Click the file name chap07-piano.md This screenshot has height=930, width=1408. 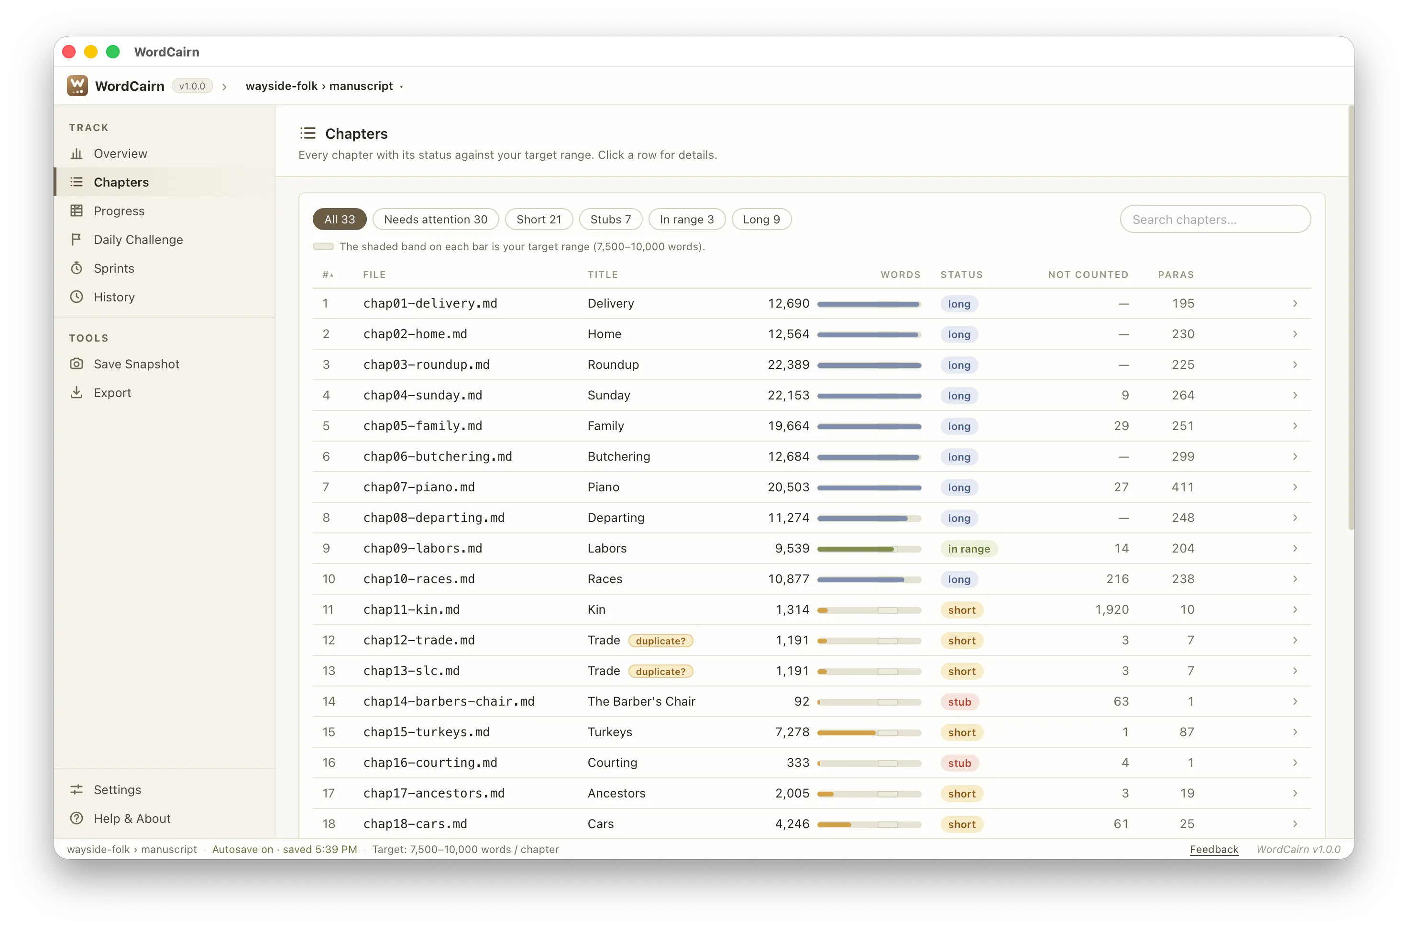(x=418, y=487)
